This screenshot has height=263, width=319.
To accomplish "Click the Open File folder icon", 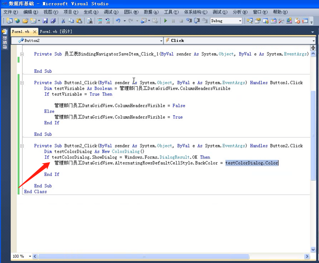I will [x=25, y=21].
